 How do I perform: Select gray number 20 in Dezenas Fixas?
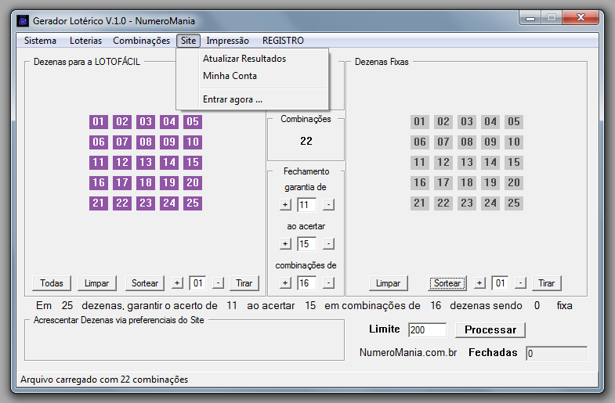click(514, 182)
